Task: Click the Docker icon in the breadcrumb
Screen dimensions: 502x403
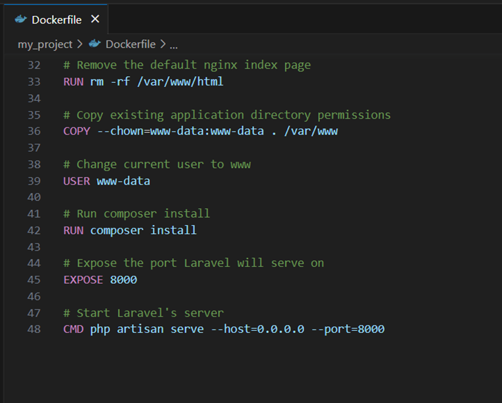Action: 95,44
